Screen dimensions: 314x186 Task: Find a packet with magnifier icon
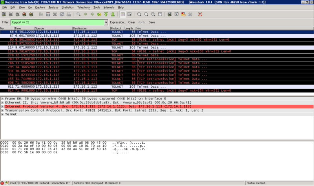pyautogui.click(x=78, y=14)
